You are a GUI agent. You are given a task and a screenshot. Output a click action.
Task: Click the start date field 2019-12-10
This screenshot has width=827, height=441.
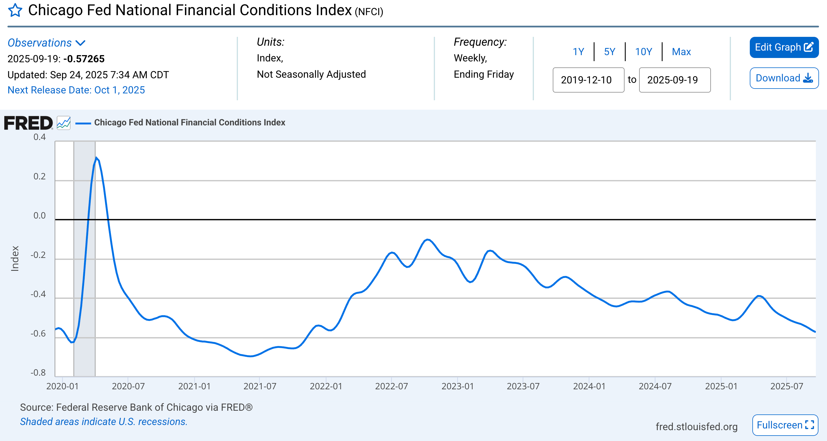pyautogui.click(x=588, y=80)
